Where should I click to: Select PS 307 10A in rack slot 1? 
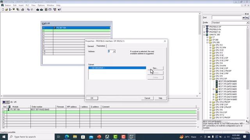coord(76,28)
